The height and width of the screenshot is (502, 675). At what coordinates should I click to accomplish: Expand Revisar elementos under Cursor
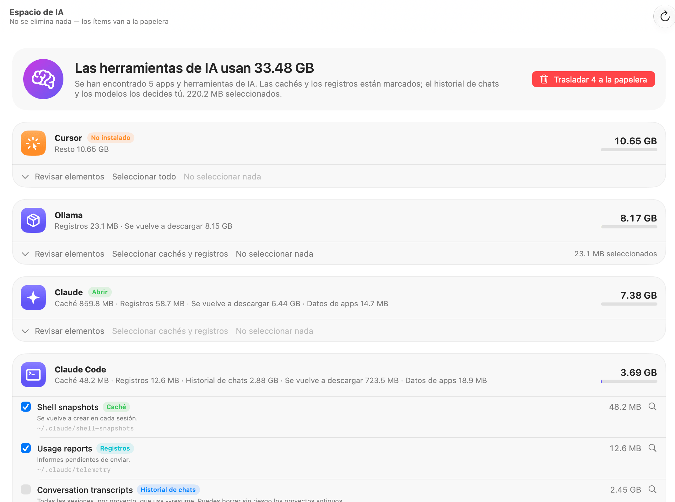coord(63,177)
